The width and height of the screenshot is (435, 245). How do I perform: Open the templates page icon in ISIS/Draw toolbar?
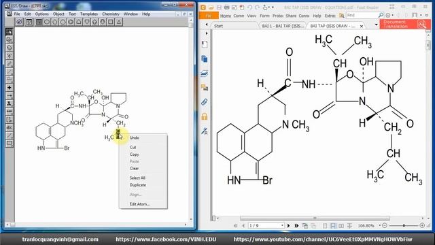(29, 22)
